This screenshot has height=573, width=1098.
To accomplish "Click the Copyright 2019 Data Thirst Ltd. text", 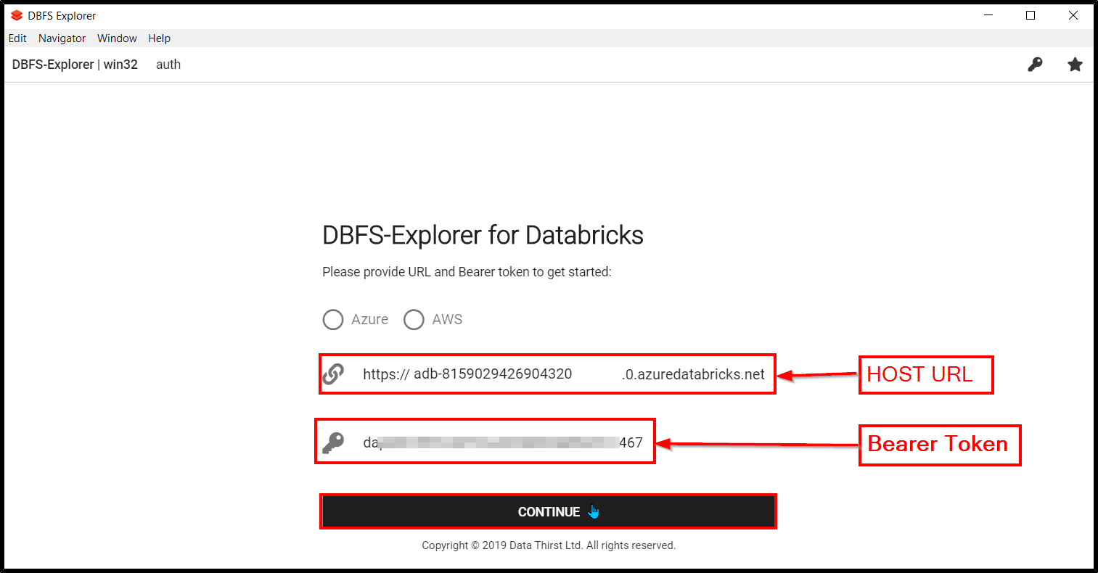I will [x=549, y=545].
